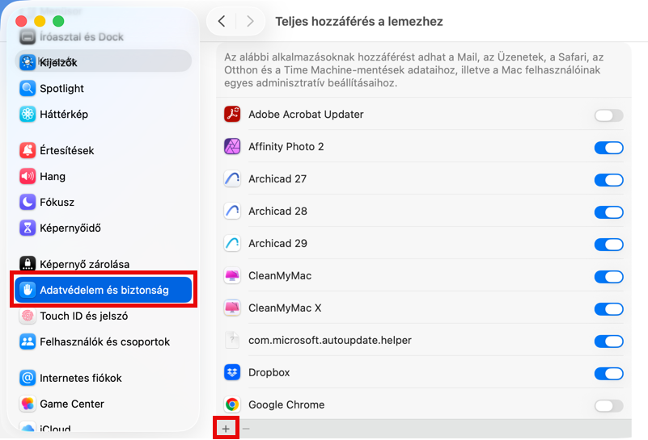This screenshot has width=648, height=440.
Task: Switch off Archicad 29 disk access
Action: 608,245
